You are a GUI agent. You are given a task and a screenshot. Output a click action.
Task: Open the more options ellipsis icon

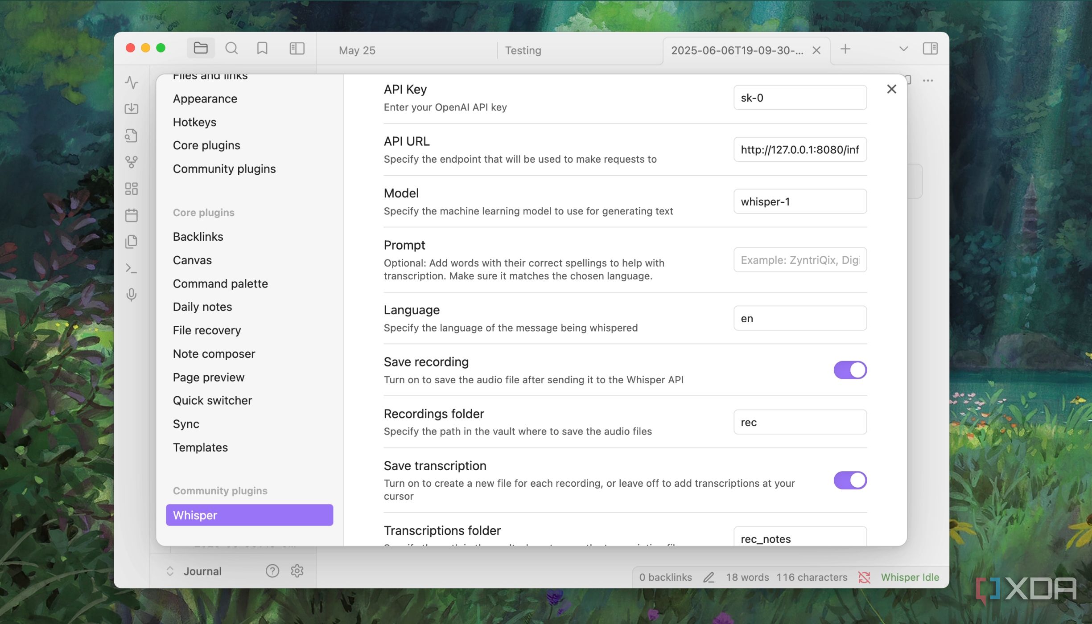[x=928, y=81]
